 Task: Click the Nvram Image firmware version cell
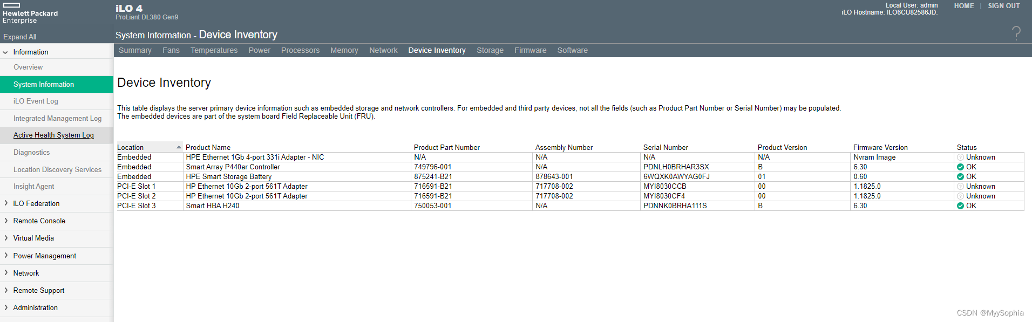(874, 157)
